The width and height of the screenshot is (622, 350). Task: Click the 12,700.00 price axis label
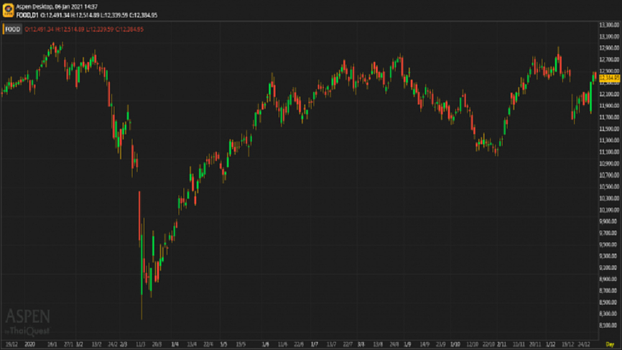click(610, 60)
